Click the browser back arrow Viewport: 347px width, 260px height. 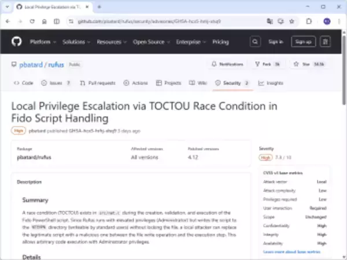(x=8, y=21)
